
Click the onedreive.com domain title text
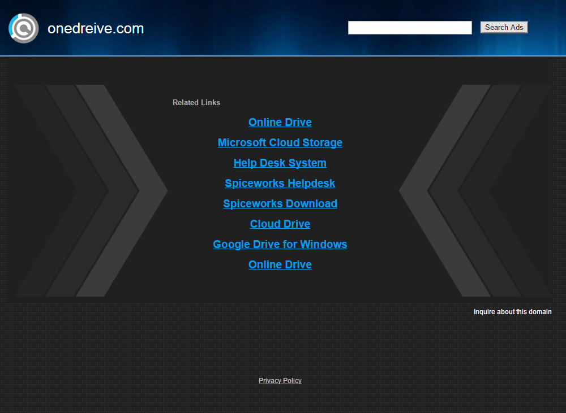pyautogui.click(x=96, y=28)
